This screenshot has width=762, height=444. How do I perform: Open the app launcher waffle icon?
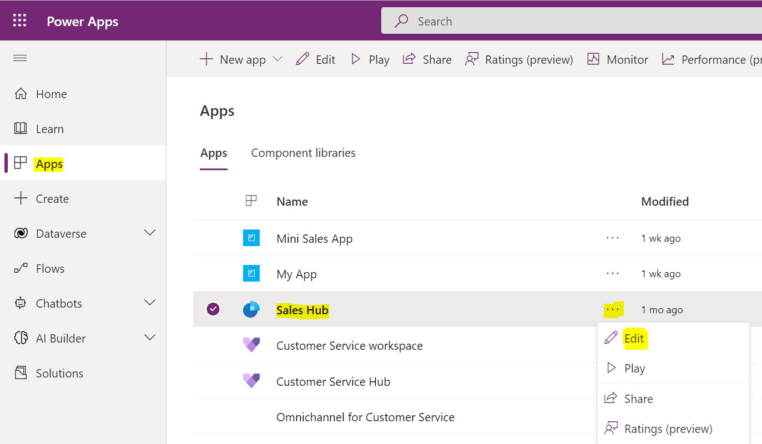[20, 21]
